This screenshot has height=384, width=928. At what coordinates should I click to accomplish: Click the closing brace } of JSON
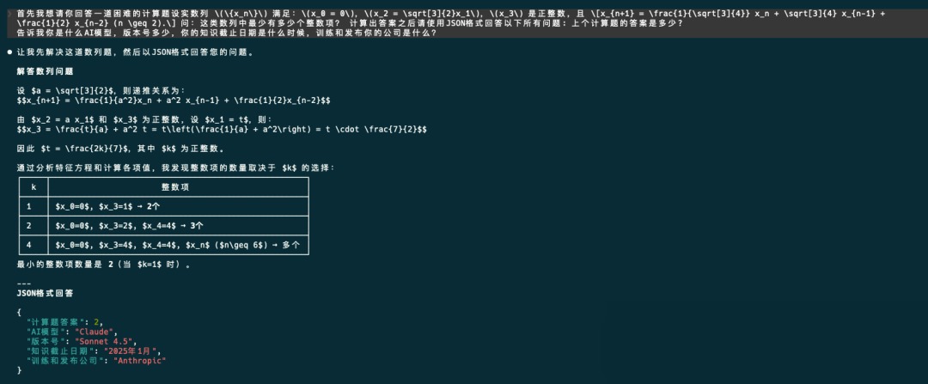[x=19, y=370]
